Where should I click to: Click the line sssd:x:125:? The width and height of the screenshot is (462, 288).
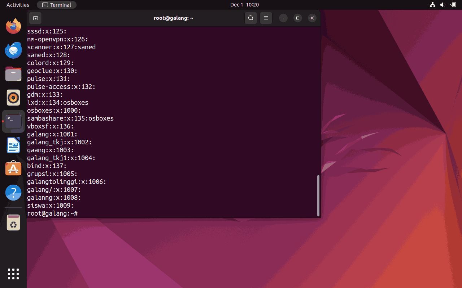[47, 31]
